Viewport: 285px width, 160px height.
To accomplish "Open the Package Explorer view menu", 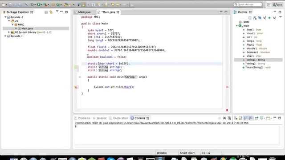I will 57,11.
